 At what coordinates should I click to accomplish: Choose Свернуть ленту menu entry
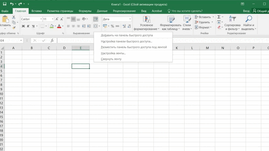point(133,59)
